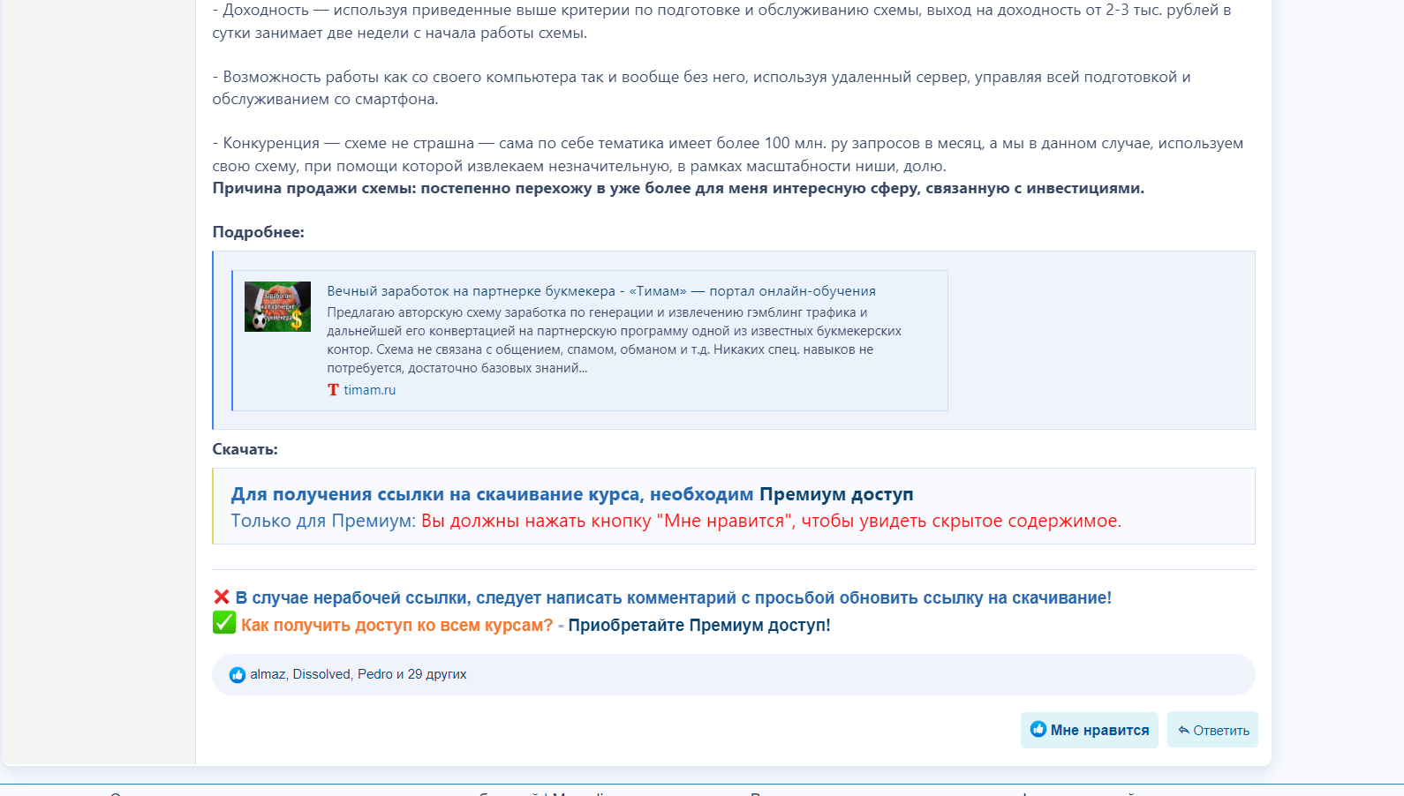Click the bold 'Причина продажи схемы' line

pos(678,188)
